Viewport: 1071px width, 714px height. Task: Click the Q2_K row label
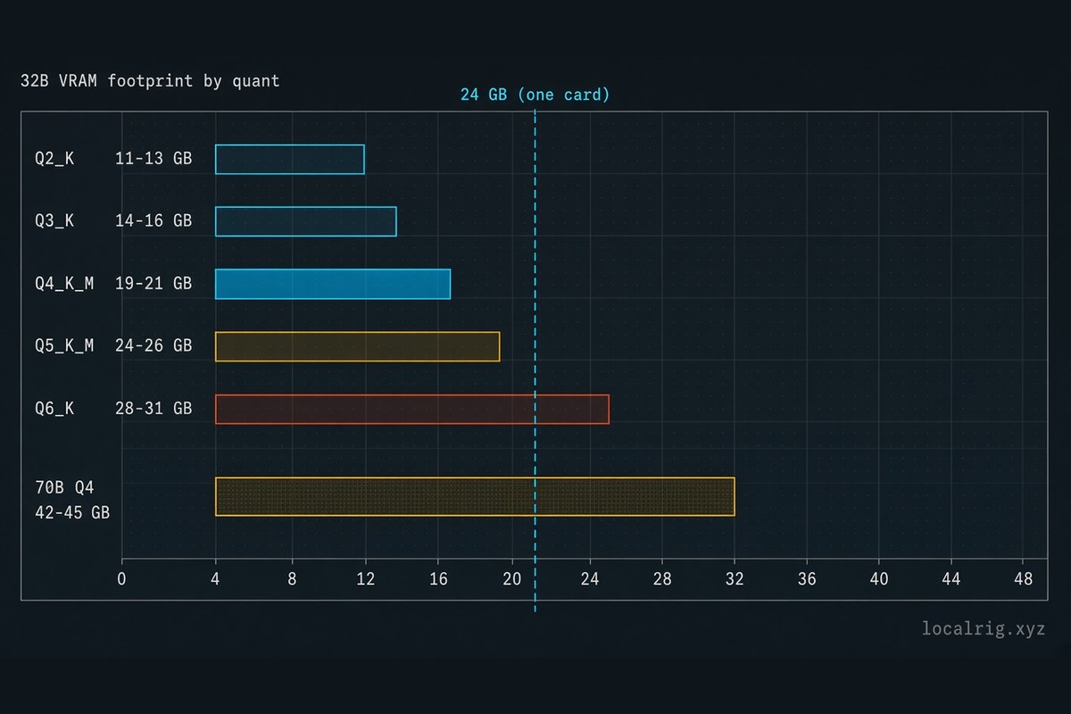pos(55,159)
